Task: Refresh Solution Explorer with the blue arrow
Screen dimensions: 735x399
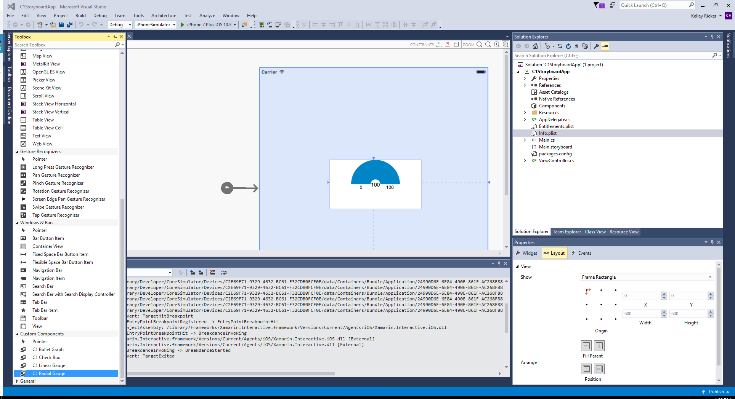Action: click(x=568, y=46)
